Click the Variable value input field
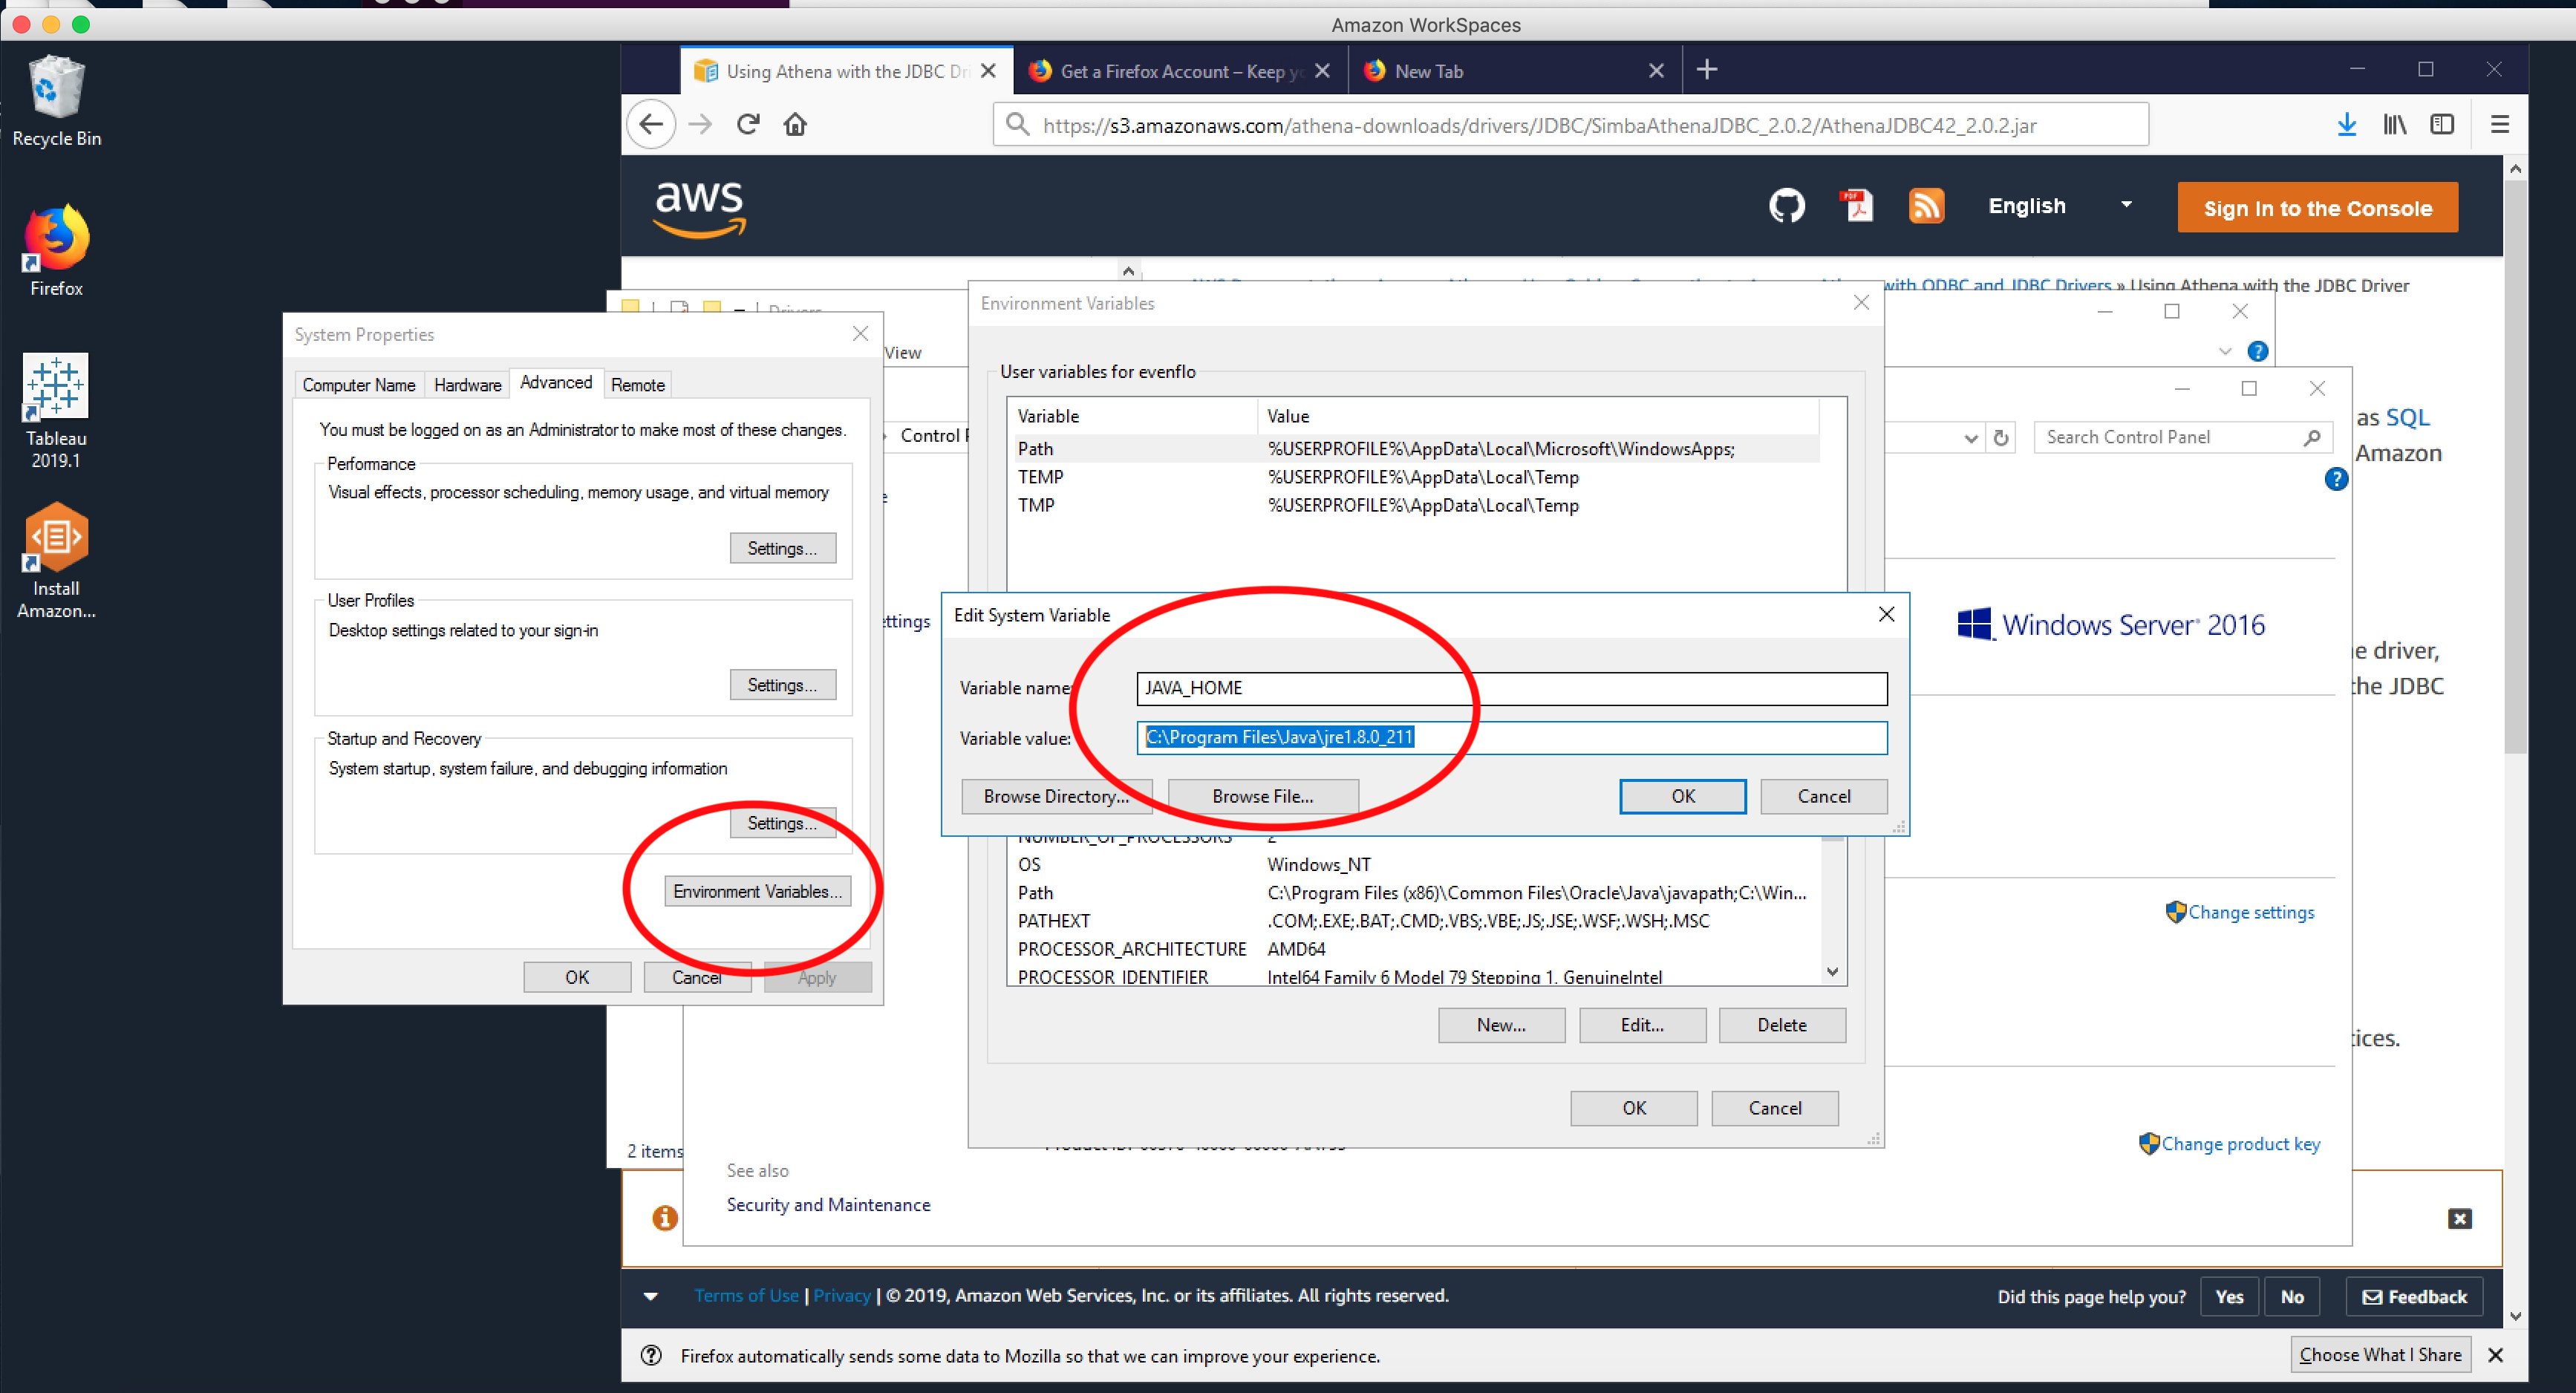This screenshot has height=1393, width=2576. [x=1510, y=737]
